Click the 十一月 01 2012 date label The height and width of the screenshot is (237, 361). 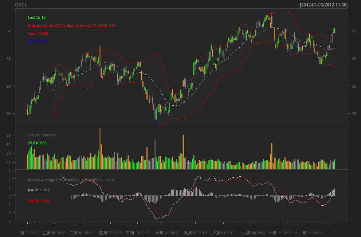308,233
